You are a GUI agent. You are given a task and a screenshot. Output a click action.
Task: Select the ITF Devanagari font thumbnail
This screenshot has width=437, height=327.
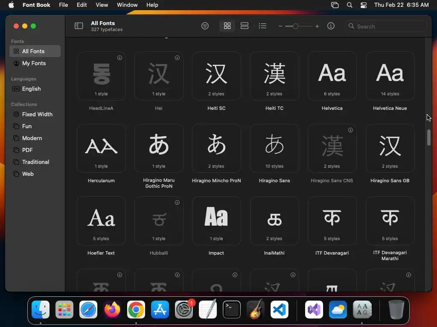(x=332, y=221)
